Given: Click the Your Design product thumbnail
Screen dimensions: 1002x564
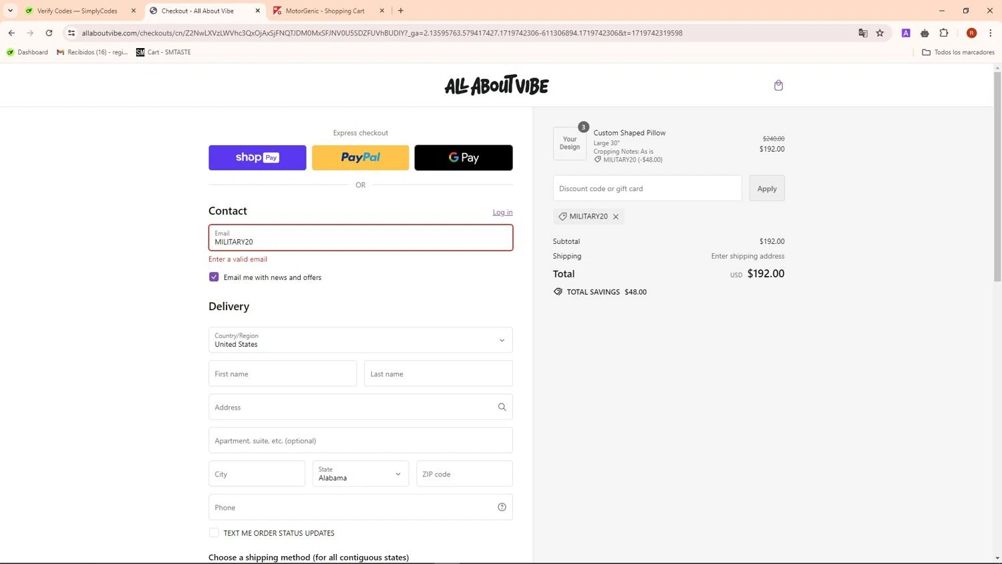Looking at the screenshot, I should point(570,143).
